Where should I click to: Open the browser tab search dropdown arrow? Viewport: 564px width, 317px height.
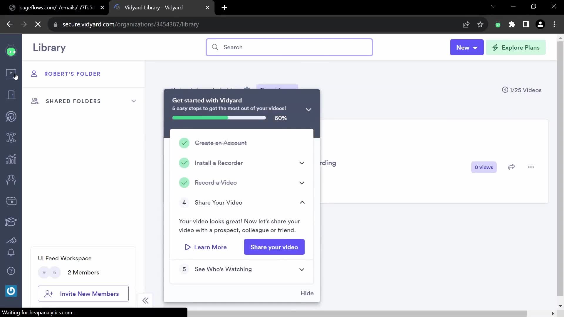pyautogui.click(x=493, y=6)
